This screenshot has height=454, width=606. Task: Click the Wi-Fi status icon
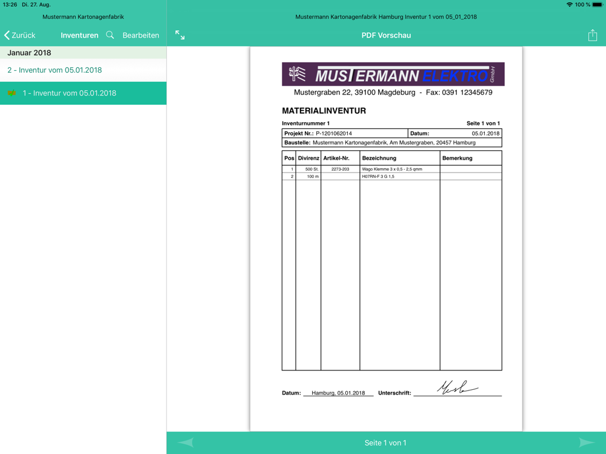[569, 5]
